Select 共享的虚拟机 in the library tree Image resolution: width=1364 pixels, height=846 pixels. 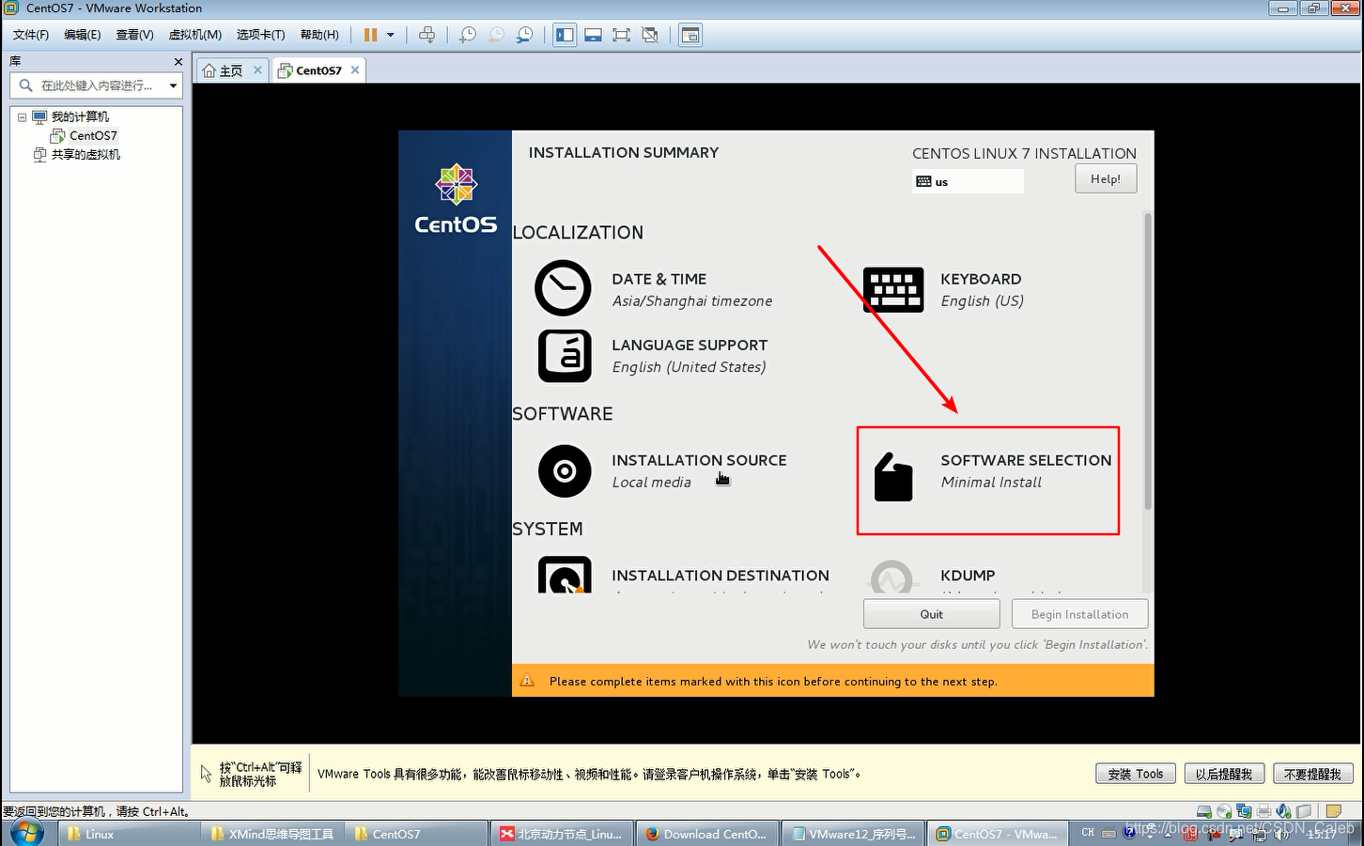(x=85, y=154)
